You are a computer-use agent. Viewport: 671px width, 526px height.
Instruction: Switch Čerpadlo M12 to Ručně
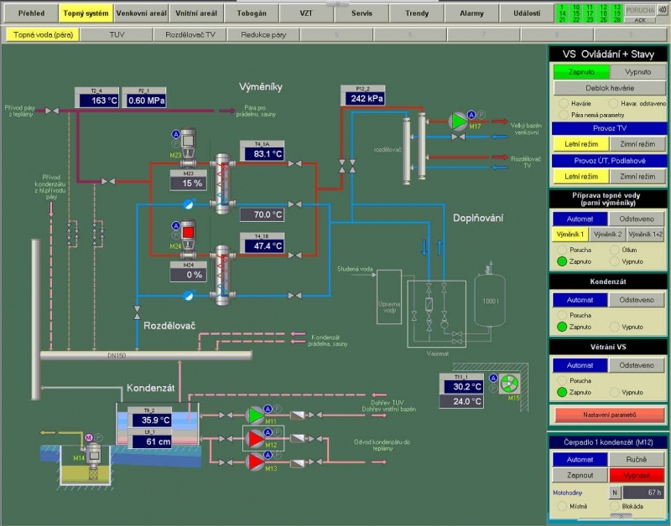coord(637,460)
